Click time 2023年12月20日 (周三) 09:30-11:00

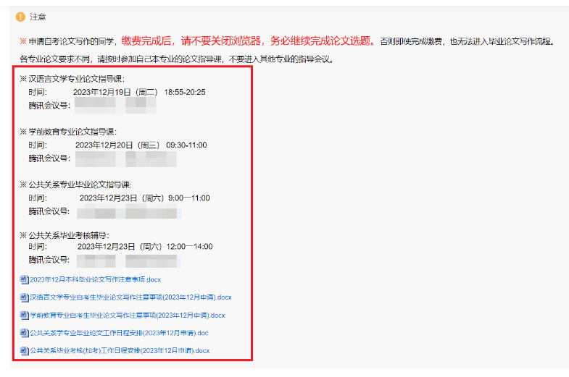pos(141,145)
